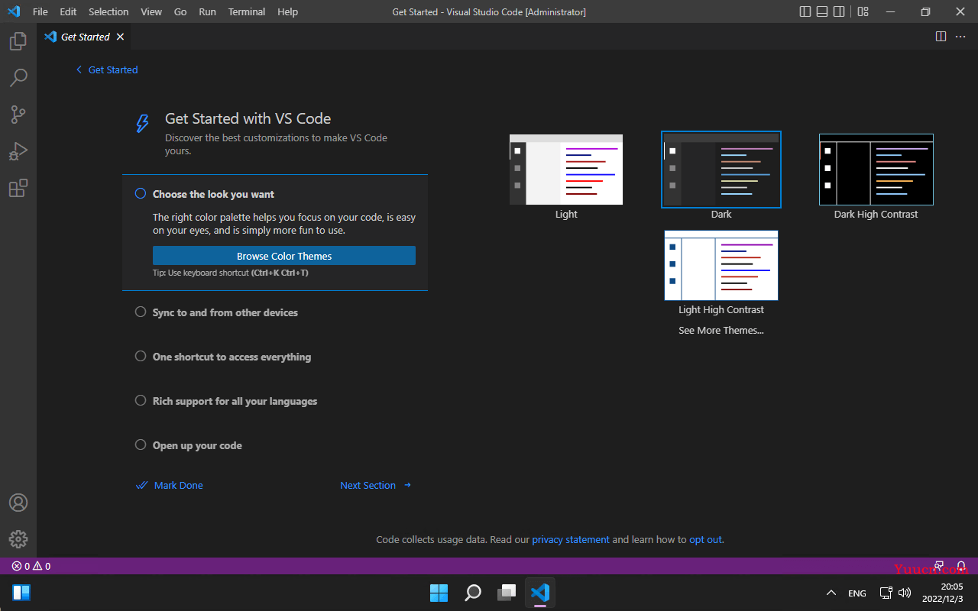Open the Terminal menu
The image size is (978, 611).
pyautogui.click(x=247, y=11)
